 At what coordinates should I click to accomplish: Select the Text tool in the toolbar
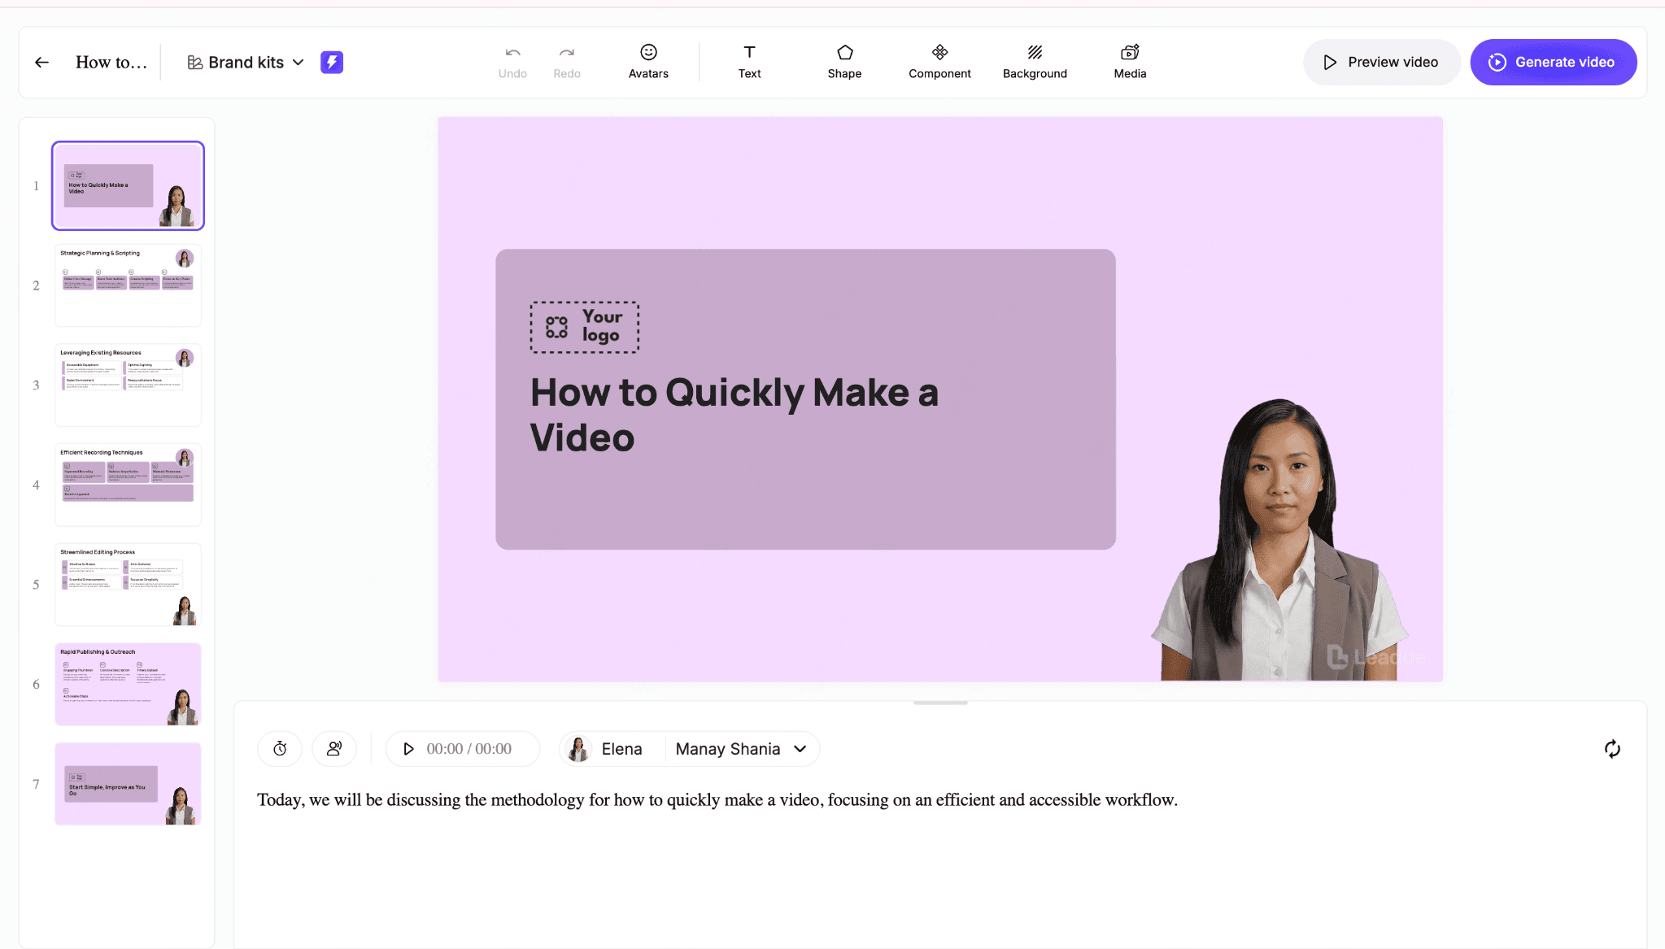click(748, 61)
